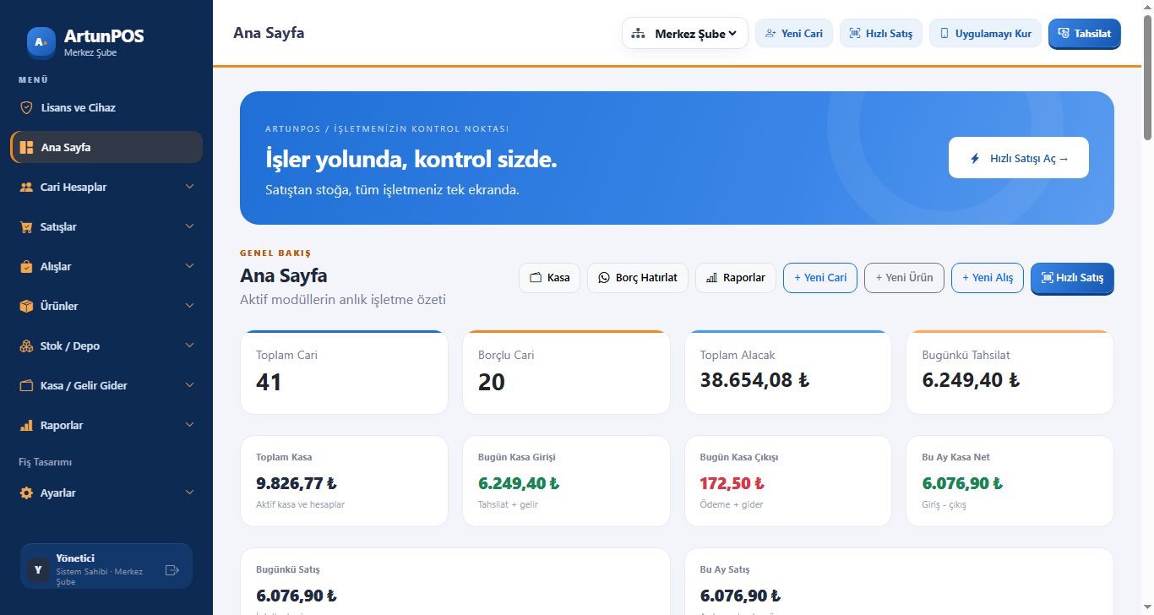Click the Raporlar bar chart icon in sidebar
The image size is (1154, 615).
pos(26,426)
